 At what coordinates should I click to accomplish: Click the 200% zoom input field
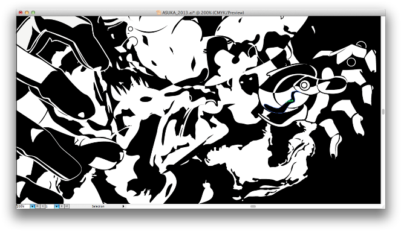tap(23, 206)
